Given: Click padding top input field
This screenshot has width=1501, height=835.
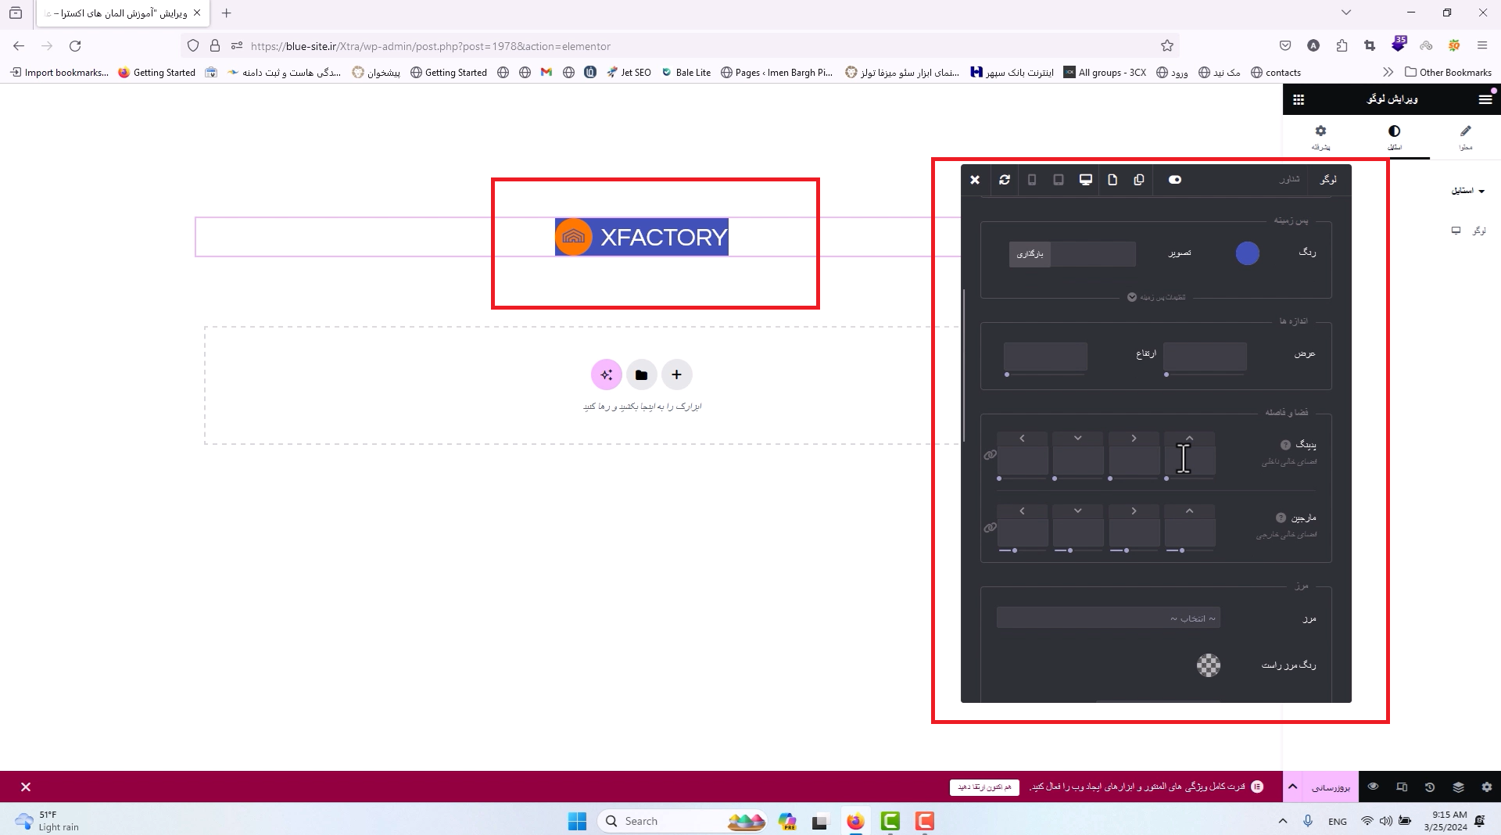Looking at the screenshot, I should [x=1190, y=461].
